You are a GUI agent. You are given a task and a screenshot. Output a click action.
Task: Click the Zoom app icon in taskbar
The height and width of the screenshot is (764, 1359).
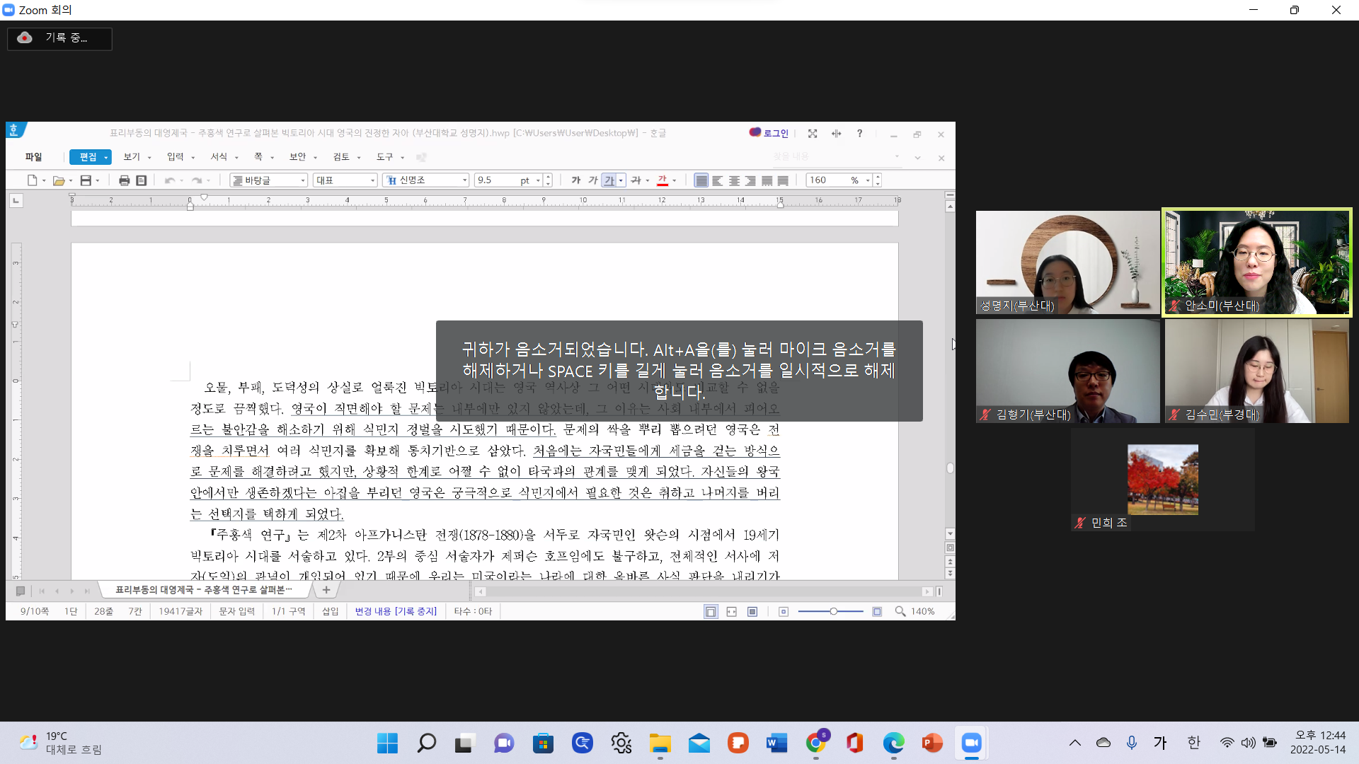coord(971,743)
